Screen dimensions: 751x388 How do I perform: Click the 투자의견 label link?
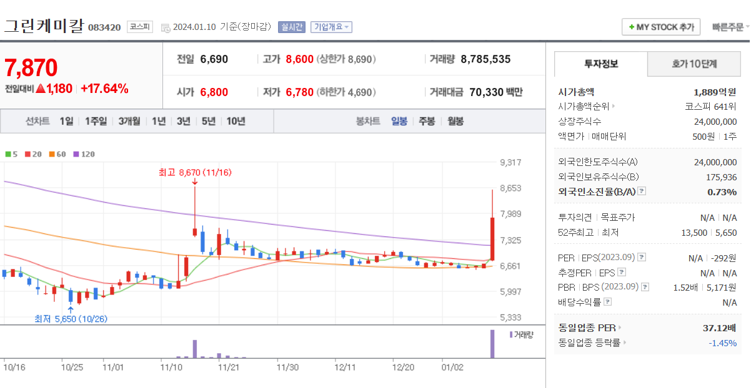(575, 218)
